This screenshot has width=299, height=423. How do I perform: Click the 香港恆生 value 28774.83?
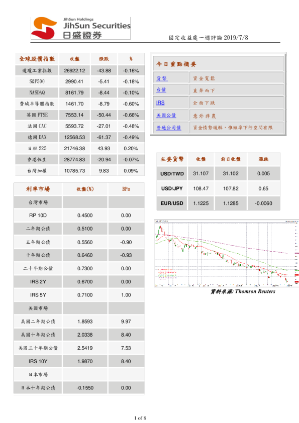click(74, 160)
